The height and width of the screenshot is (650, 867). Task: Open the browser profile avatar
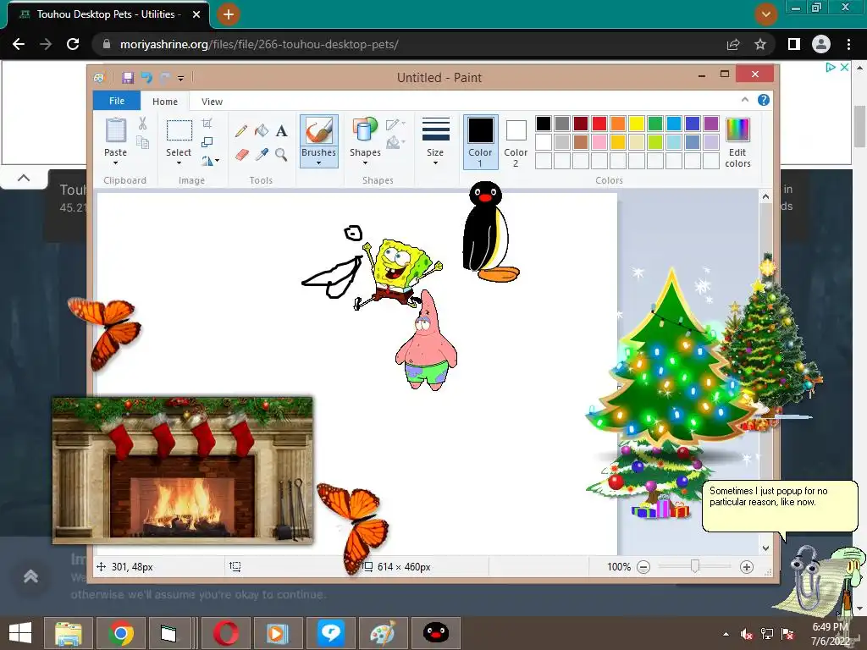tap(821, 44)
